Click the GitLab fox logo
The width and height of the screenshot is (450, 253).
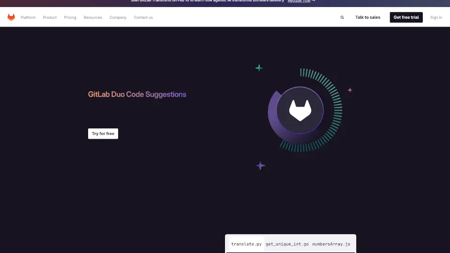(11, 17)
